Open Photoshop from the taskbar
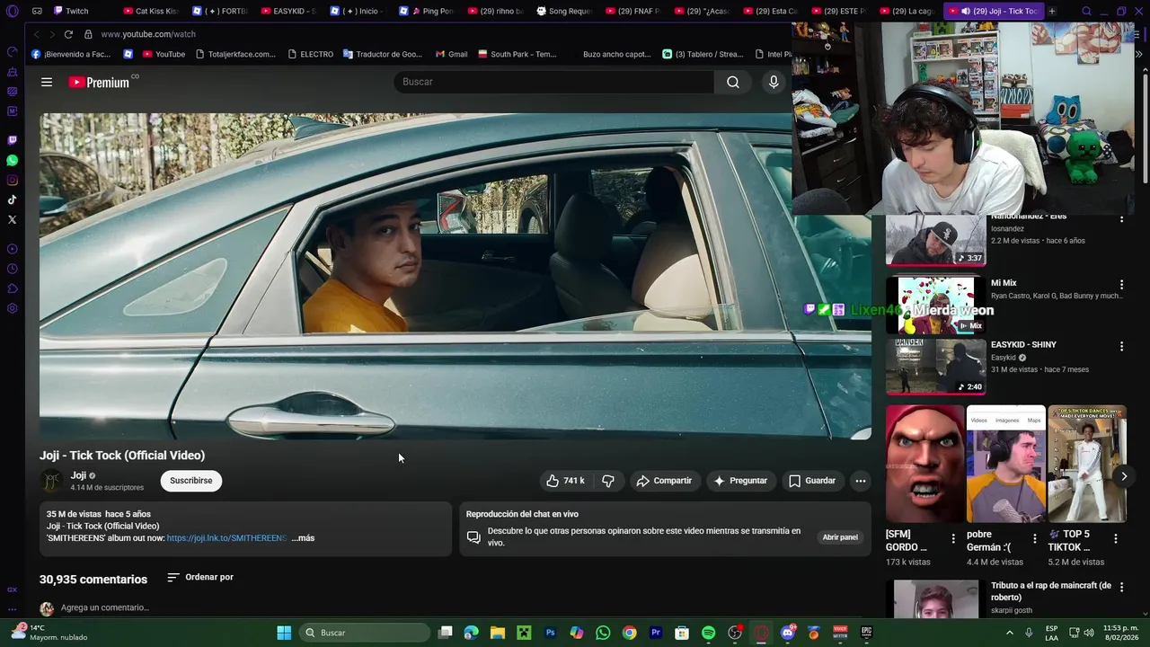The width and height of the screenshot is (1150, 647). (551, 633)
